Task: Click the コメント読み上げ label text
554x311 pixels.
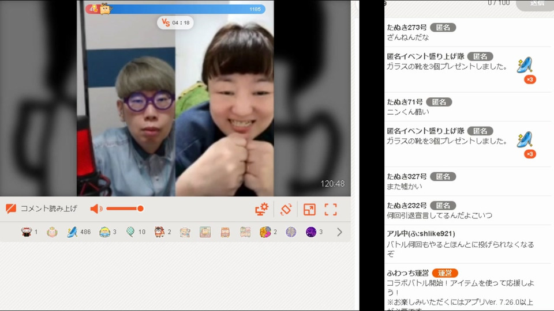Action: [x=48, y=208]
